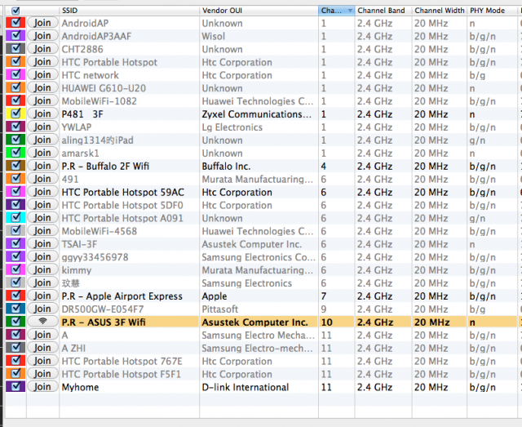The width and height of the screenshot is (522, 427).
Task: Select the aling1314 iPad SSID row
Action: tap(98, 140)
